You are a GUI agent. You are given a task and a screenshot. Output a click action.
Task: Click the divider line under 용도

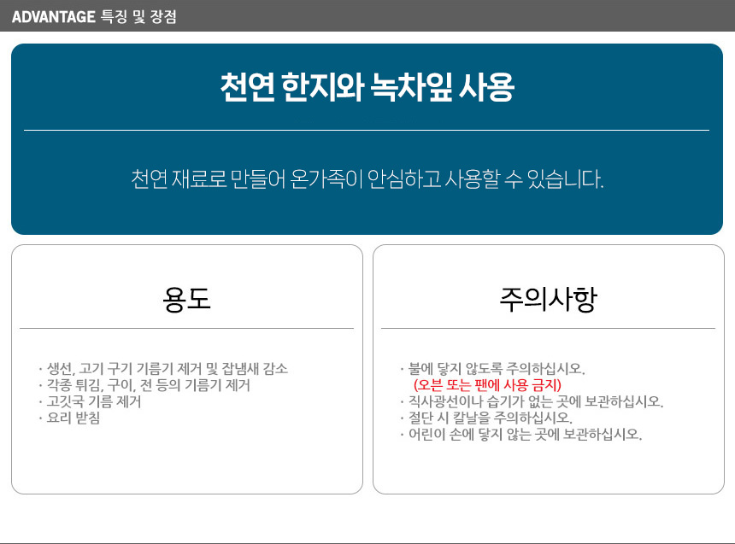(x=186, y=328)
